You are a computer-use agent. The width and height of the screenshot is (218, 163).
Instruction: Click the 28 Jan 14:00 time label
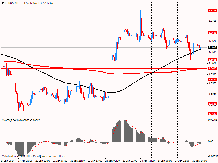[200, 161]
